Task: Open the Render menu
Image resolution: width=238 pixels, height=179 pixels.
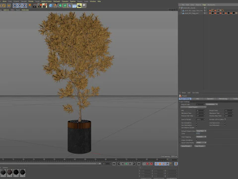Action: (x=31, y=1)
